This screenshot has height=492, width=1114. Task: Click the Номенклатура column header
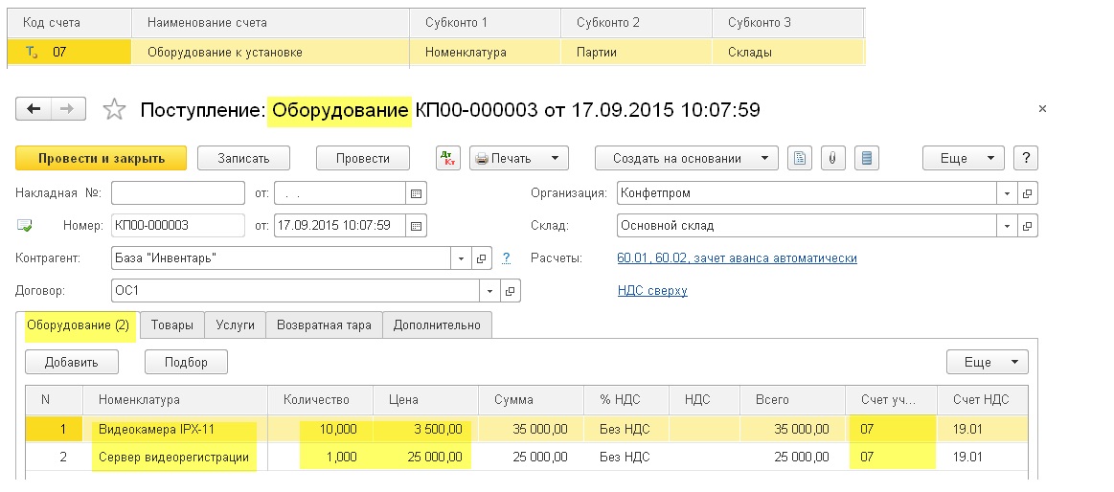tap(174, 400)
